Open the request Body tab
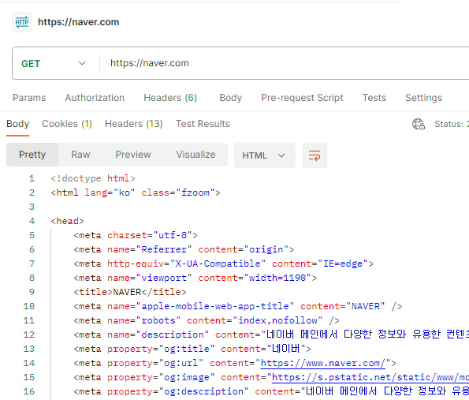This screenshot has height=400, width=469. click(x=231, y=98)
